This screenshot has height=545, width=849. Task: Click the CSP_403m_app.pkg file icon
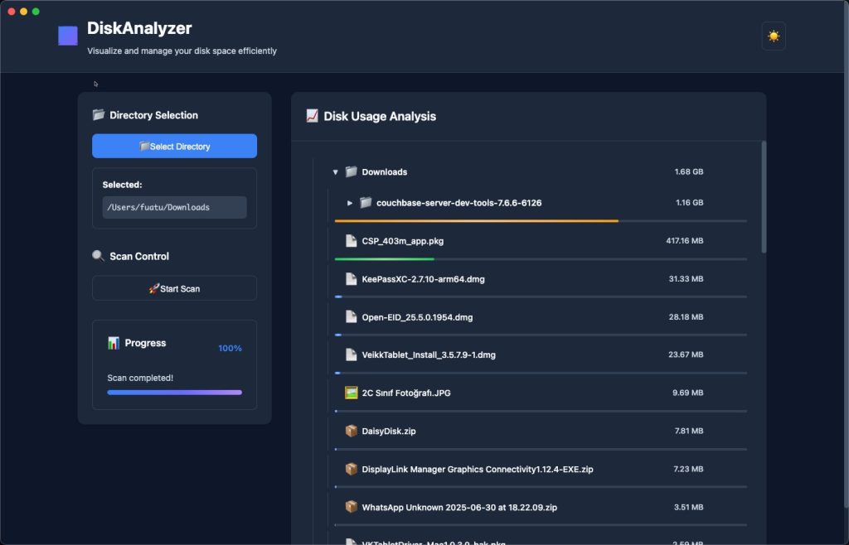click(x=352, y=241)
